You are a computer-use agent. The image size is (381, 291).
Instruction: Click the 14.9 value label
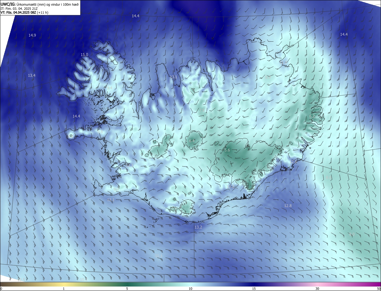tap(32, 35)
